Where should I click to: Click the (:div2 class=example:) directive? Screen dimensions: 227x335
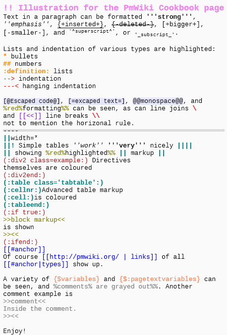(x=46, y=160)
